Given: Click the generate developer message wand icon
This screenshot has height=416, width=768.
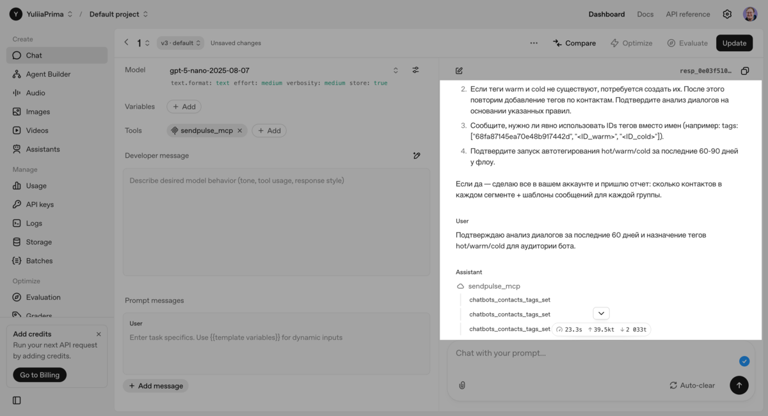Looking at the screenshot, I should (417, 155).
